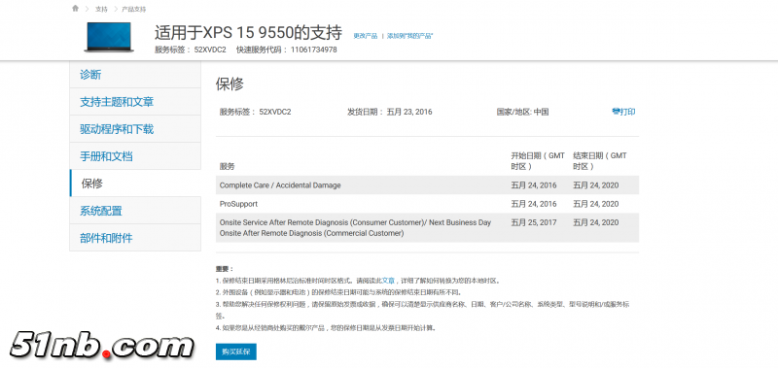Viewport: 778px width, 368px height.
Task: Open the 支持主题和文章 sidebar tab
Action: point(135,102)
